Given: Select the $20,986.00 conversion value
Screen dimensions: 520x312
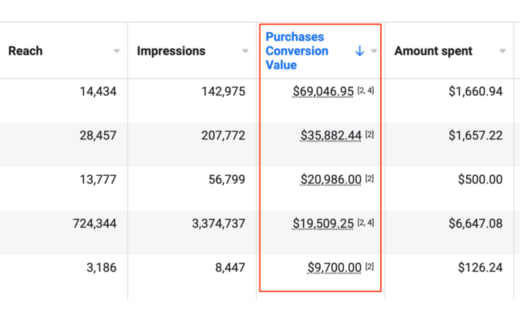Looking at the screenshot, I should [331, 179].
